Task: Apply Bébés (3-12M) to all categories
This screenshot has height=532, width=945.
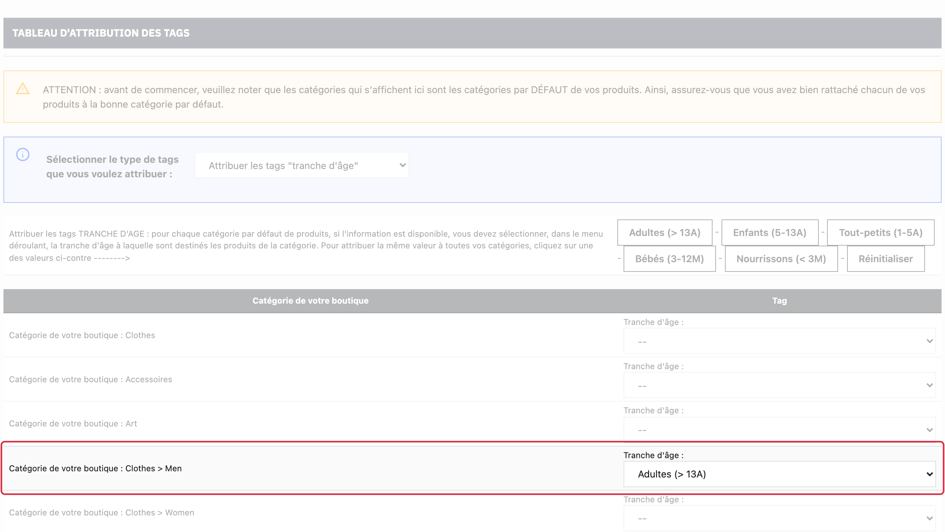Action: click(669, 259)
